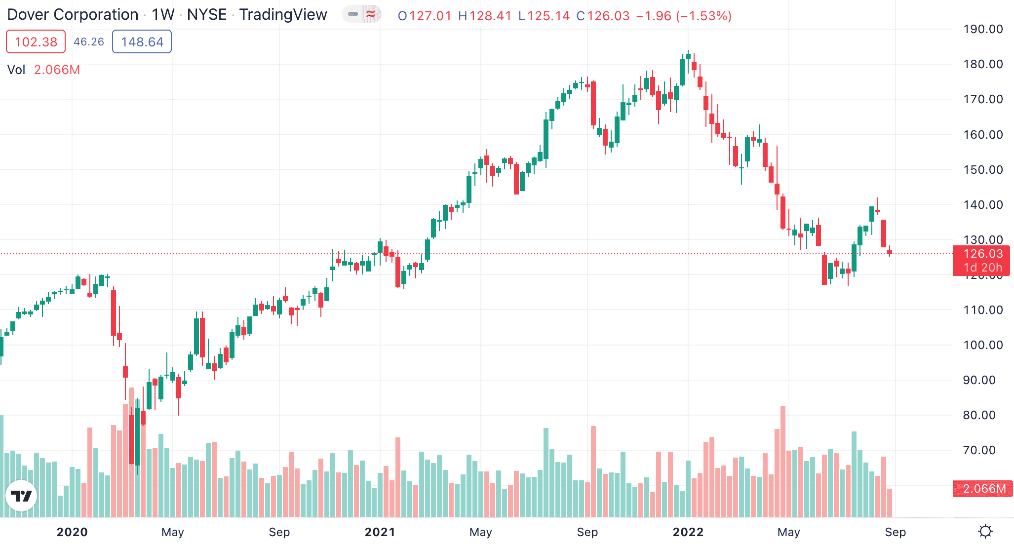
Task: Click the gray pill market status icon
Action: click(x=353, y=14)
